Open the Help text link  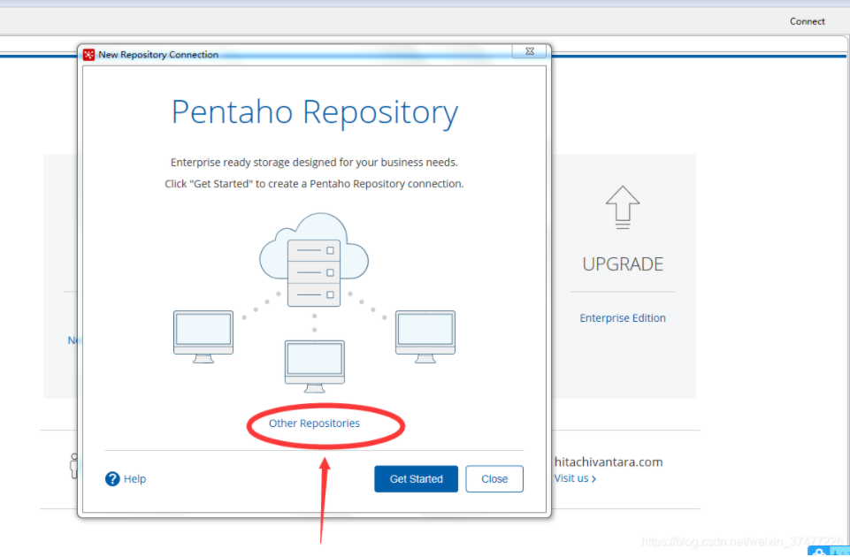(x=135, y=479)
